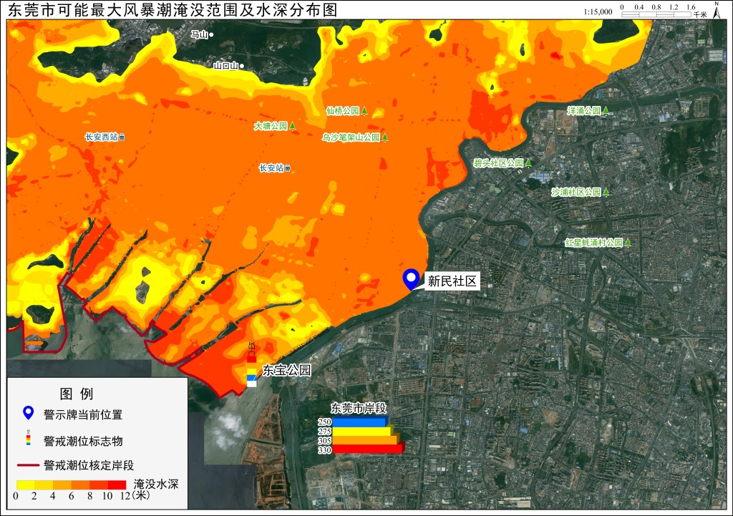Click the white dot marker beside 马山

coord(211,34)
